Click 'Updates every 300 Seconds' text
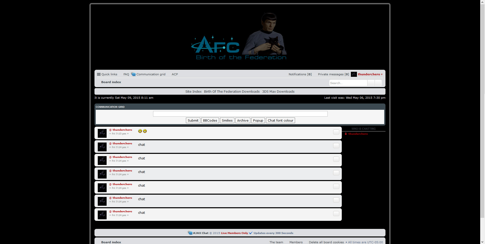 coord(273,233)
